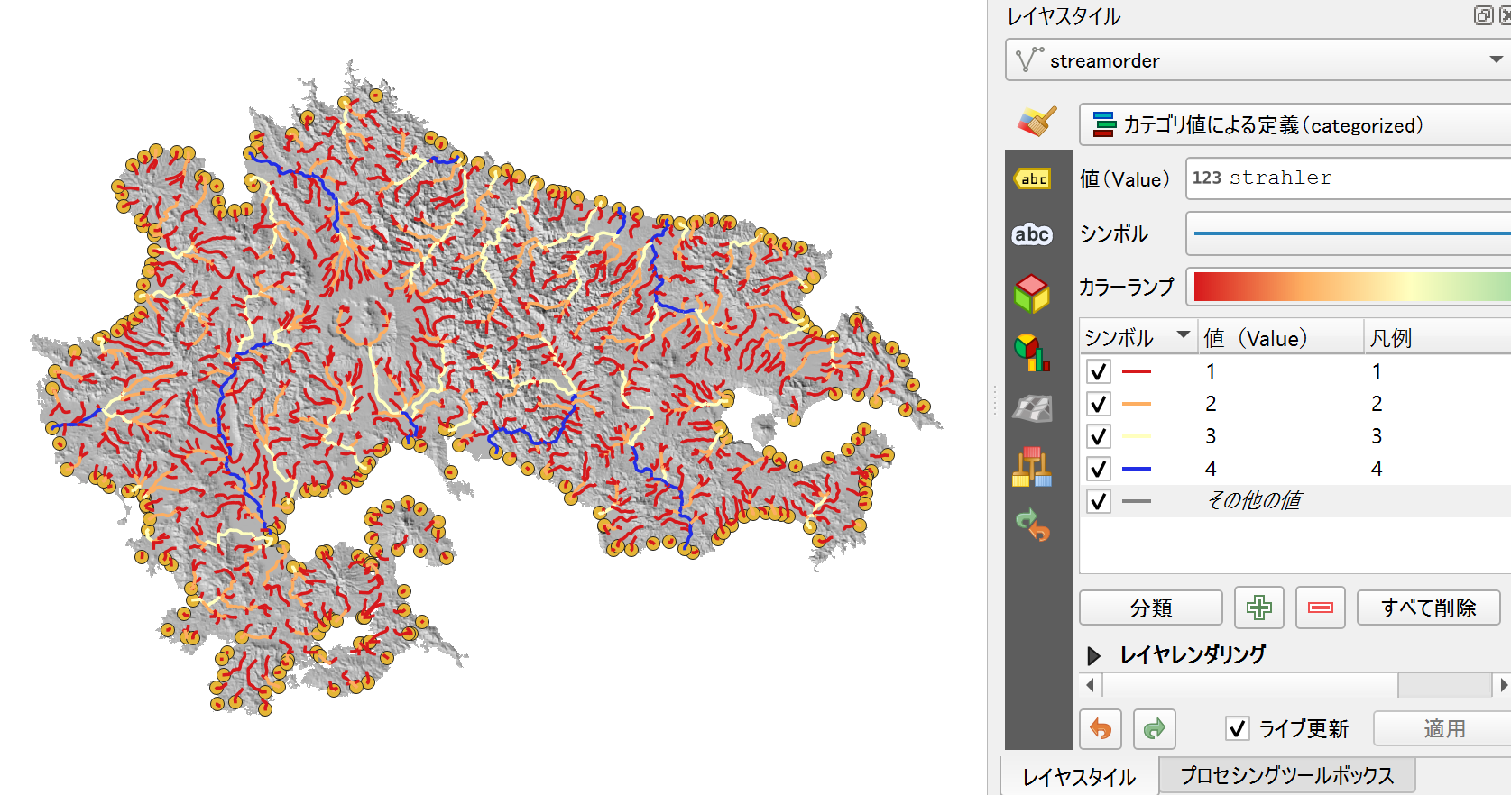The height and width of the screenshot is (795, 1511).
Task: Open the カラーランプ color ramp gradient
Action: pos(1349,287)
